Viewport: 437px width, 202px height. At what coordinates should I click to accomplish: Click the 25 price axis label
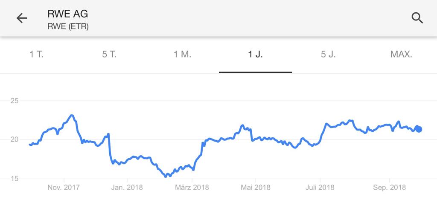click(x=15, y=101)
